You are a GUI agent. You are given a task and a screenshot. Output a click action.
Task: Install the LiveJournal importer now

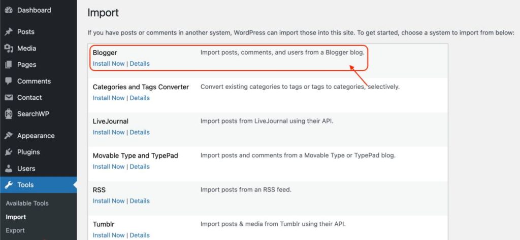109,132
